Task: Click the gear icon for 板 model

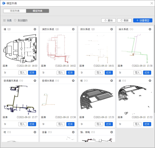Action: coord(111,81)
